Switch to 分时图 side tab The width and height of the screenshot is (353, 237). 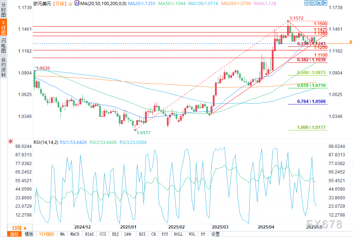3,9
